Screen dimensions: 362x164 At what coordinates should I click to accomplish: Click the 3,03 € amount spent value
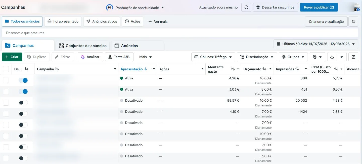click(234, 89)
